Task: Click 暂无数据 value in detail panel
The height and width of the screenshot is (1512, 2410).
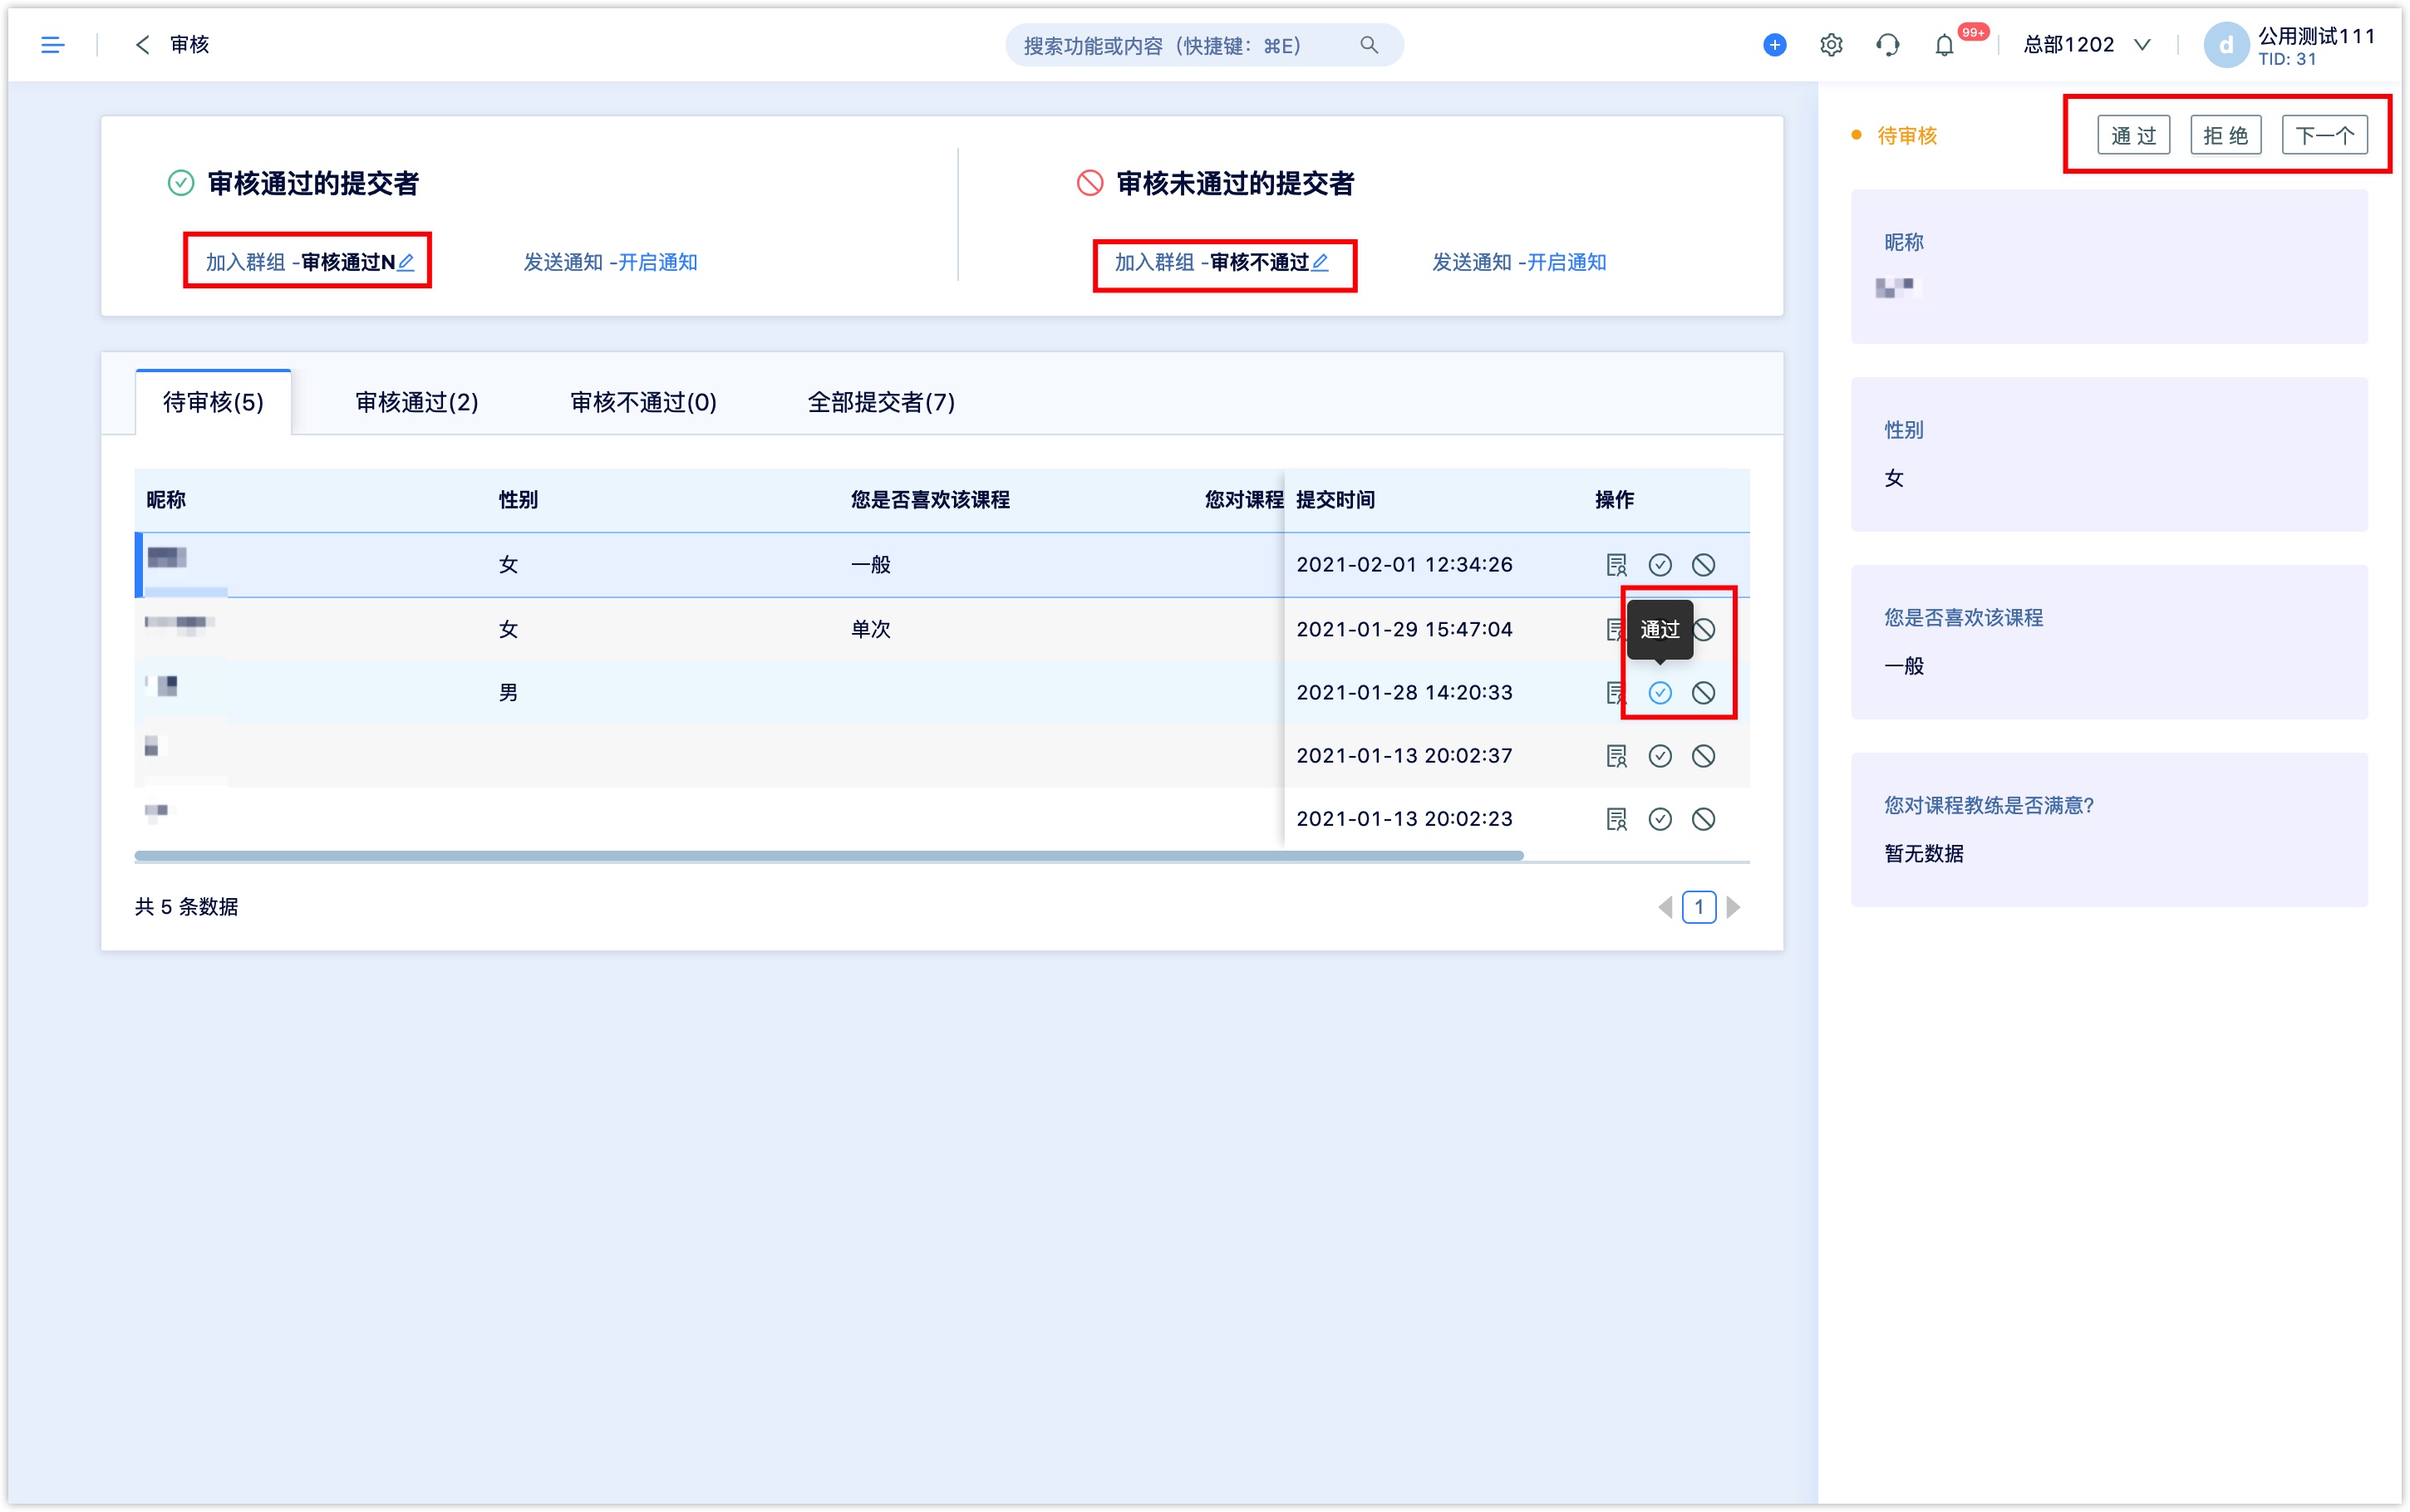Action: (x=1923, y=854)
